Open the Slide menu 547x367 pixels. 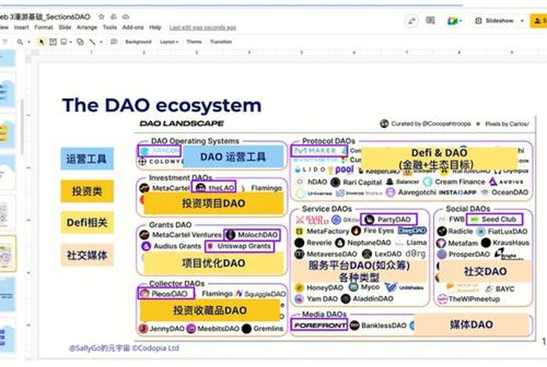(x=65, y=27)
